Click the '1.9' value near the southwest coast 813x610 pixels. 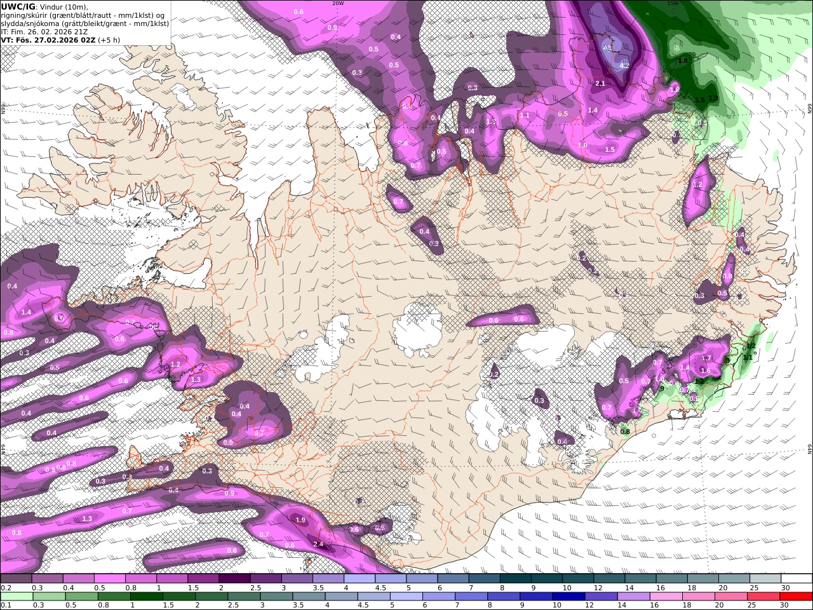pyautogui.click(x=301, y=520)
